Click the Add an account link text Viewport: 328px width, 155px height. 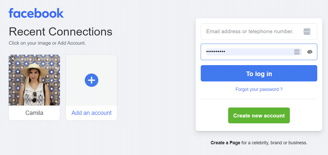click(91, 113)
